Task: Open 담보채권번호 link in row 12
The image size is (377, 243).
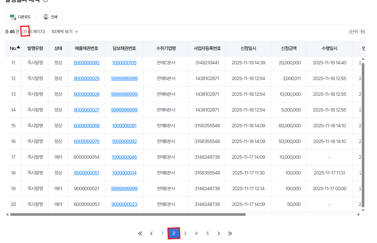Action: 124,79
